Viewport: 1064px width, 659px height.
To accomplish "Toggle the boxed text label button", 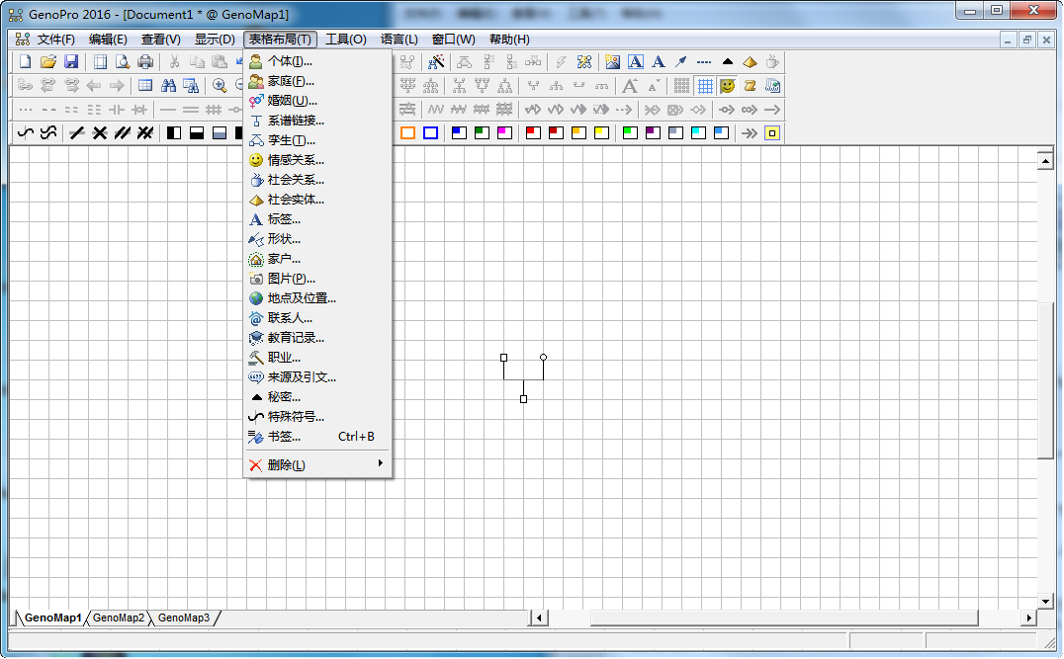I will [636, 61].
